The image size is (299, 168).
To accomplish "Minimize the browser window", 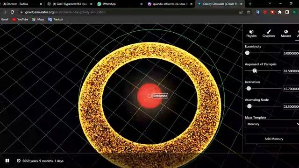I will click(280, 3).
